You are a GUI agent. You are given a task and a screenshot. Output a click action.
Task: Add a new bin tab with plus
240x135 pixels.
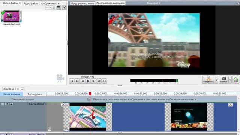(58, 3)
